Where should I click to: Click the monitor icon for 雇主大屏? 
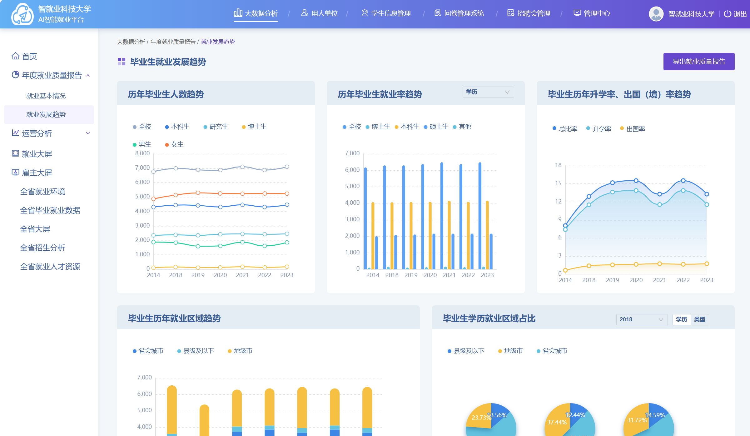pyautogui.click(x=15, y=172)
